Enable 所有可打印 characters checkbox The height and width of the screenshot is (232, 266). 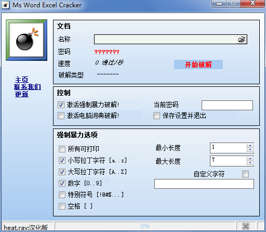62,149
